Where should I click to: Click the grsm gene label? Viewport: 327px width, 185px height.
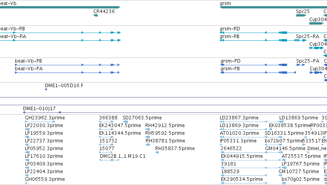pos(225,3)
